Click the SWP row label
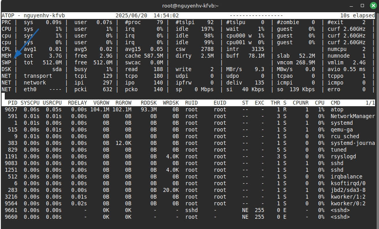Viewport: 379px width, 229px height. coord(6,62)
